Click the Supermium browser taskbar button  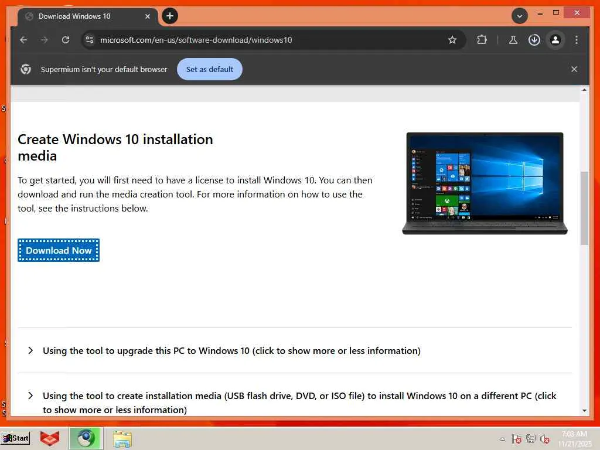(86, 438)
